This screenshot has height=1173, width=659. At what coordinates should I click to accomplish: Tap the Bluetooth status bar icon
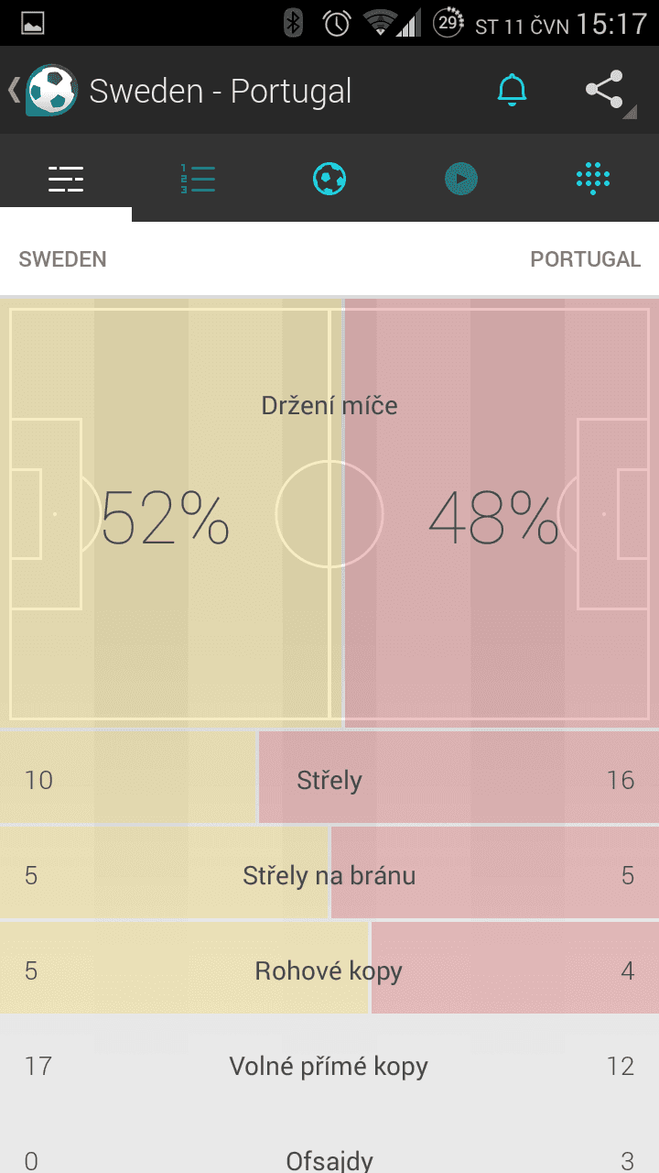(x=293, y=23)
